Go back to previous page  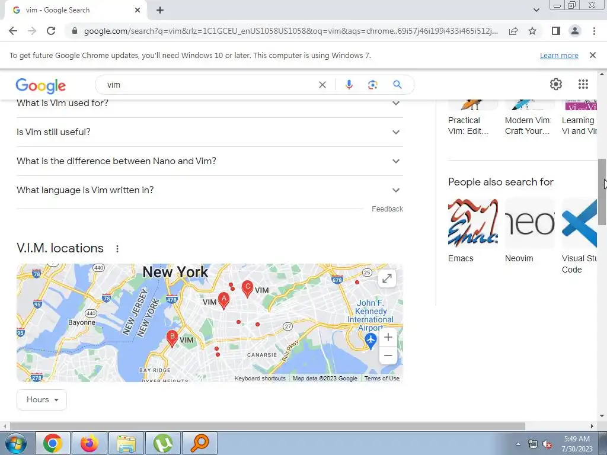[13, 31]
